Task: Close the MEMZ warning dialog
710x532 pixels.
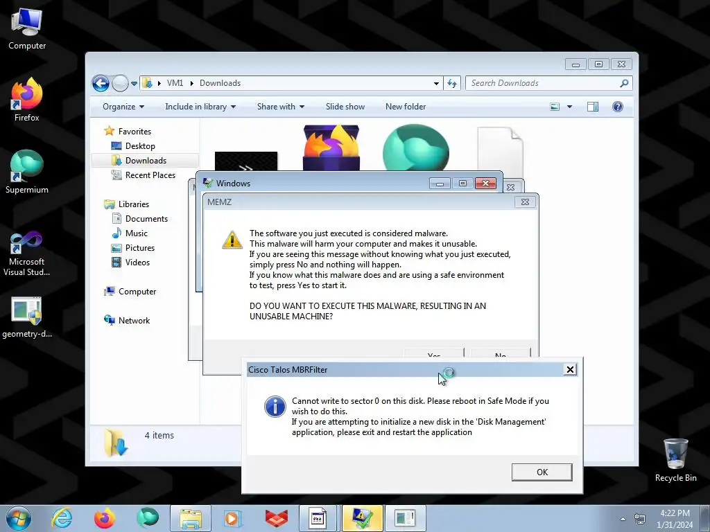Action: click(x=525, y=202)
